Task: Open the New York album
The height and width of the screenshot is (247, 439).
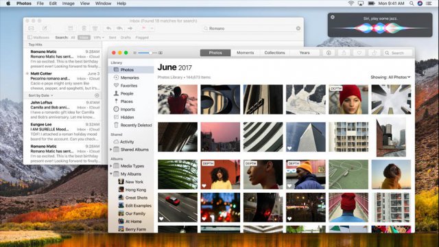Action: 132,182
